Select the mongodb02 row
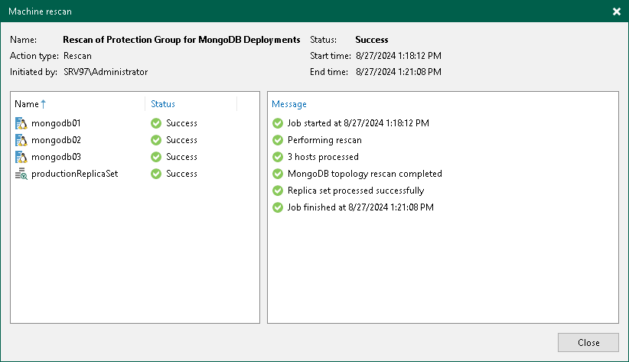The width and height of the screenshot is (629, 362). click(56, 140)
